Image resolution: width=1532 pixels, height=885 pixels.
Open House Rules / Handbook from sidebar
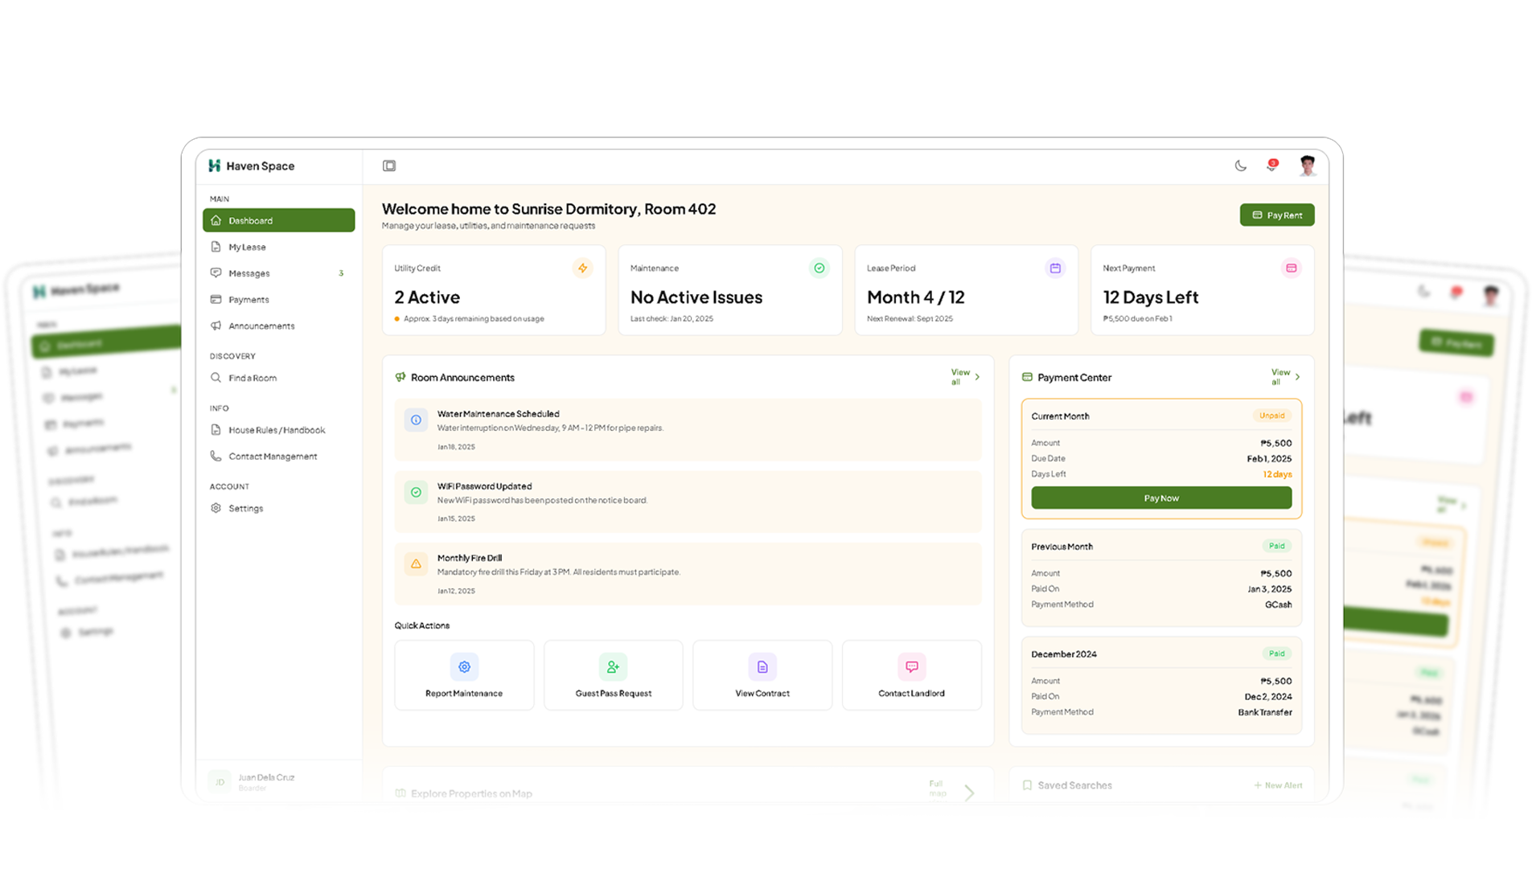click(276, 429)
